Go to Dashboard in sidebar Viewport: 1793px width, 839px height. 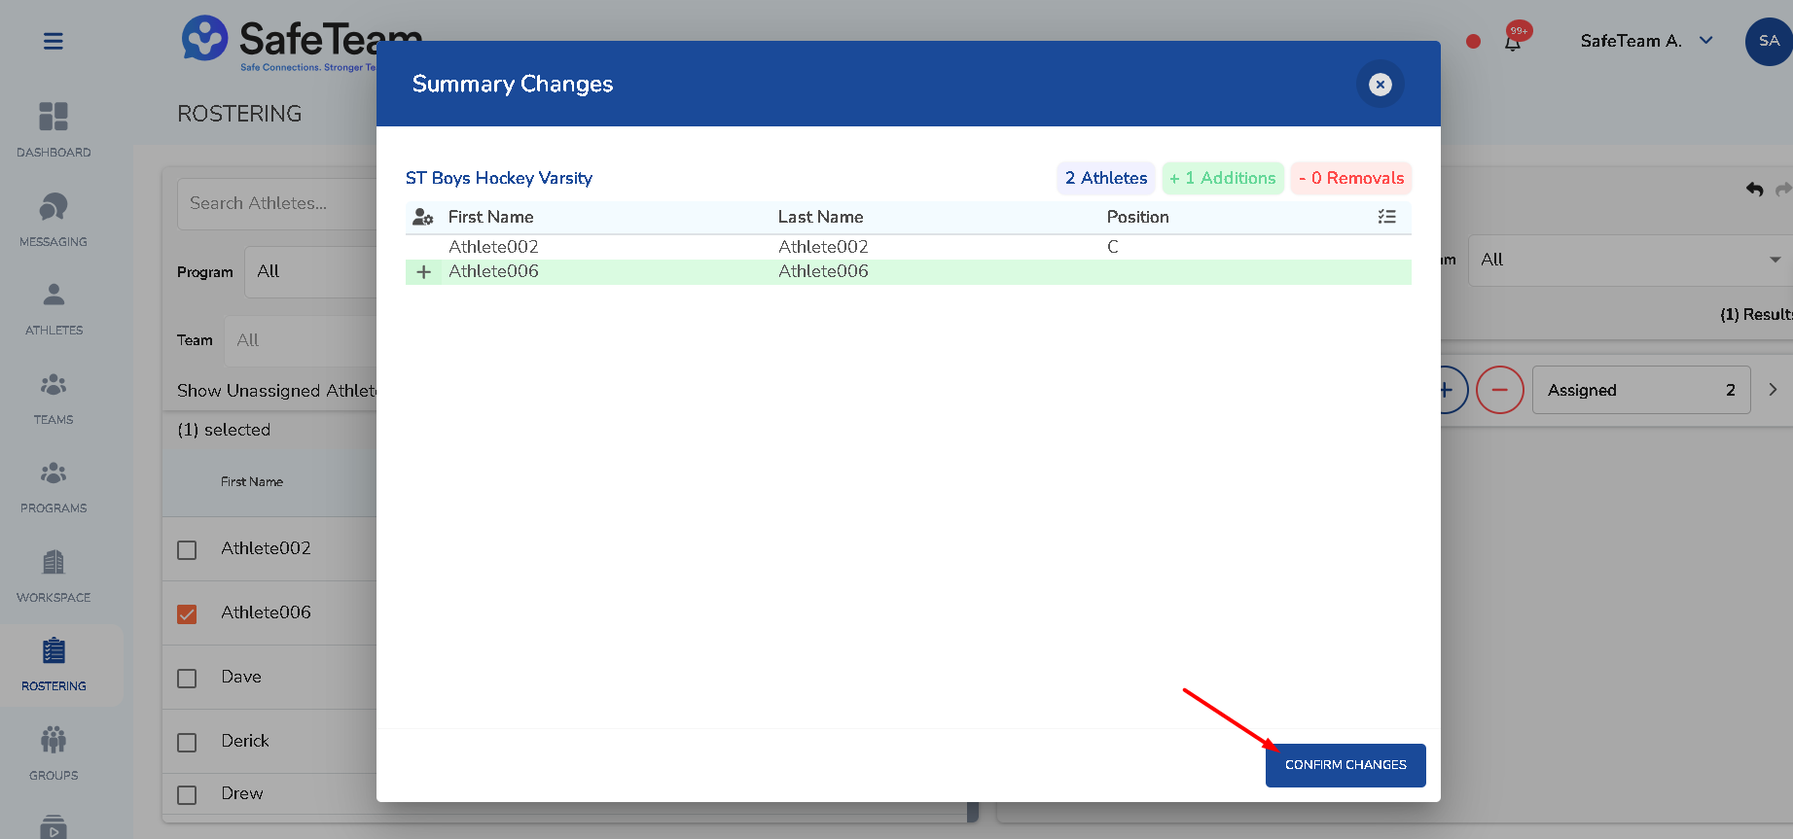click(x=54, y=130)
